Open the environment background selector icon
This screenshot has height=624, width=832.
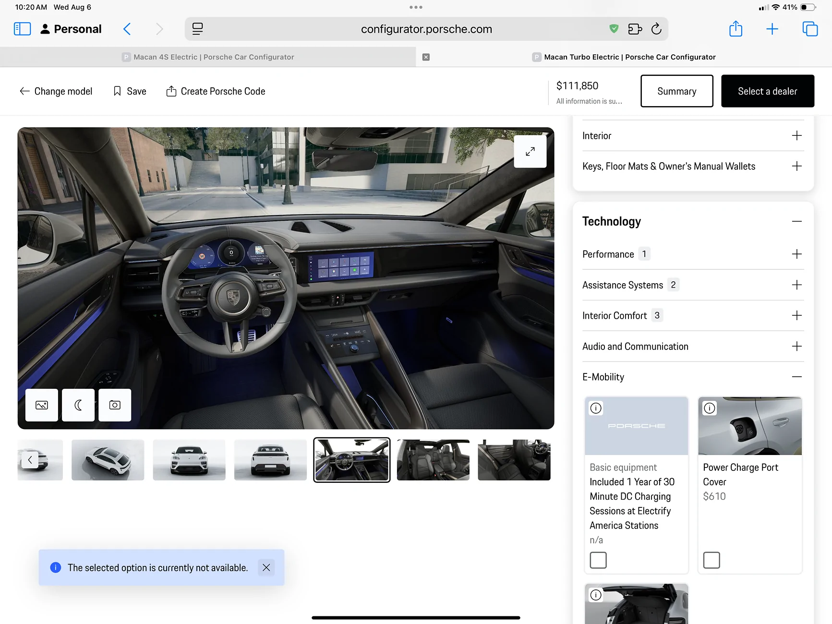point(42,405)
